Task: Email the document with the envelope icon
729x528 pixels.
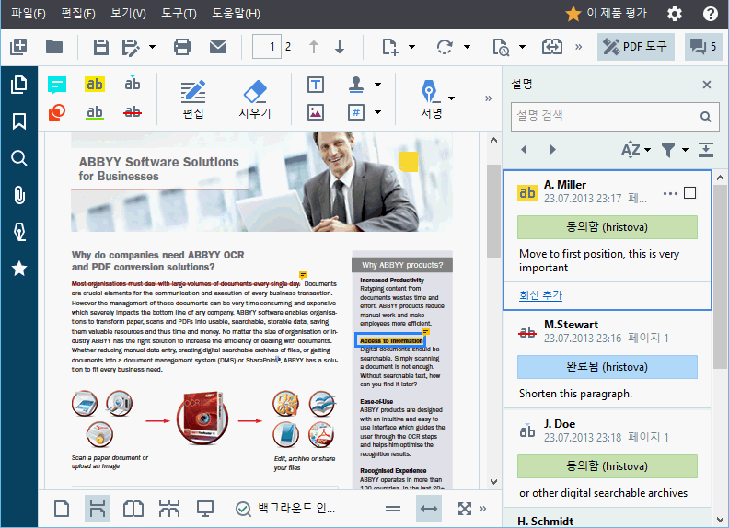Action: click(218, 47)
